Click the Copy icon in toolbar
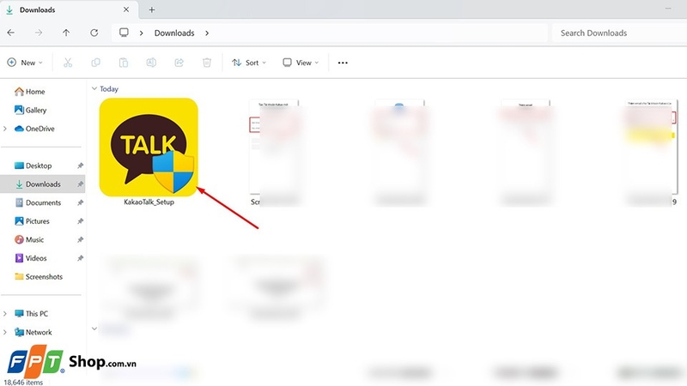This screenshot has width=687, height=386. [95, 63]
